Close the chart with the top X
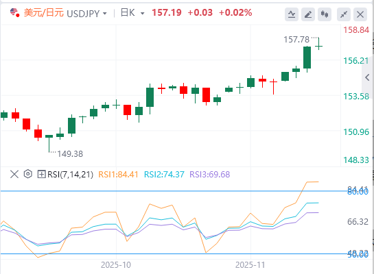374x274 pixels. (x=360, y=14)
